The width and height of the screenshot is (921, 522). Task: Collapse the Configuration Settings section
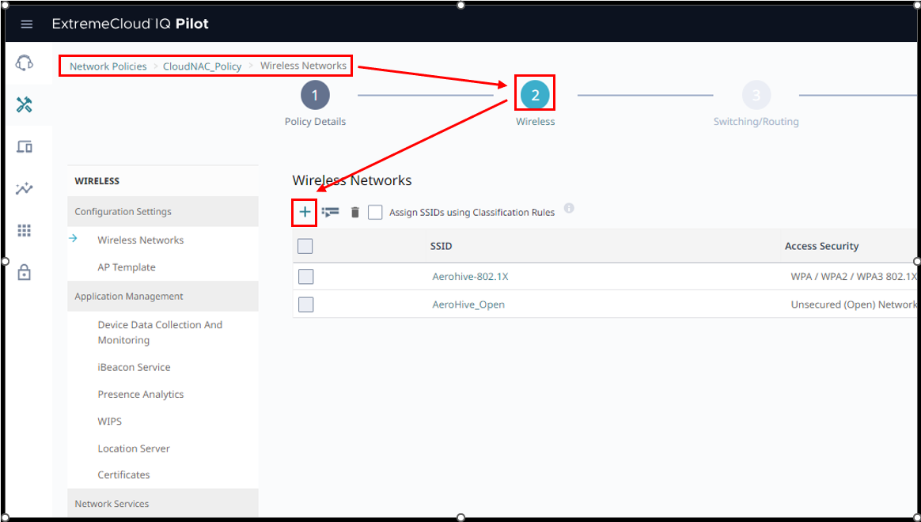pos(163,211)
